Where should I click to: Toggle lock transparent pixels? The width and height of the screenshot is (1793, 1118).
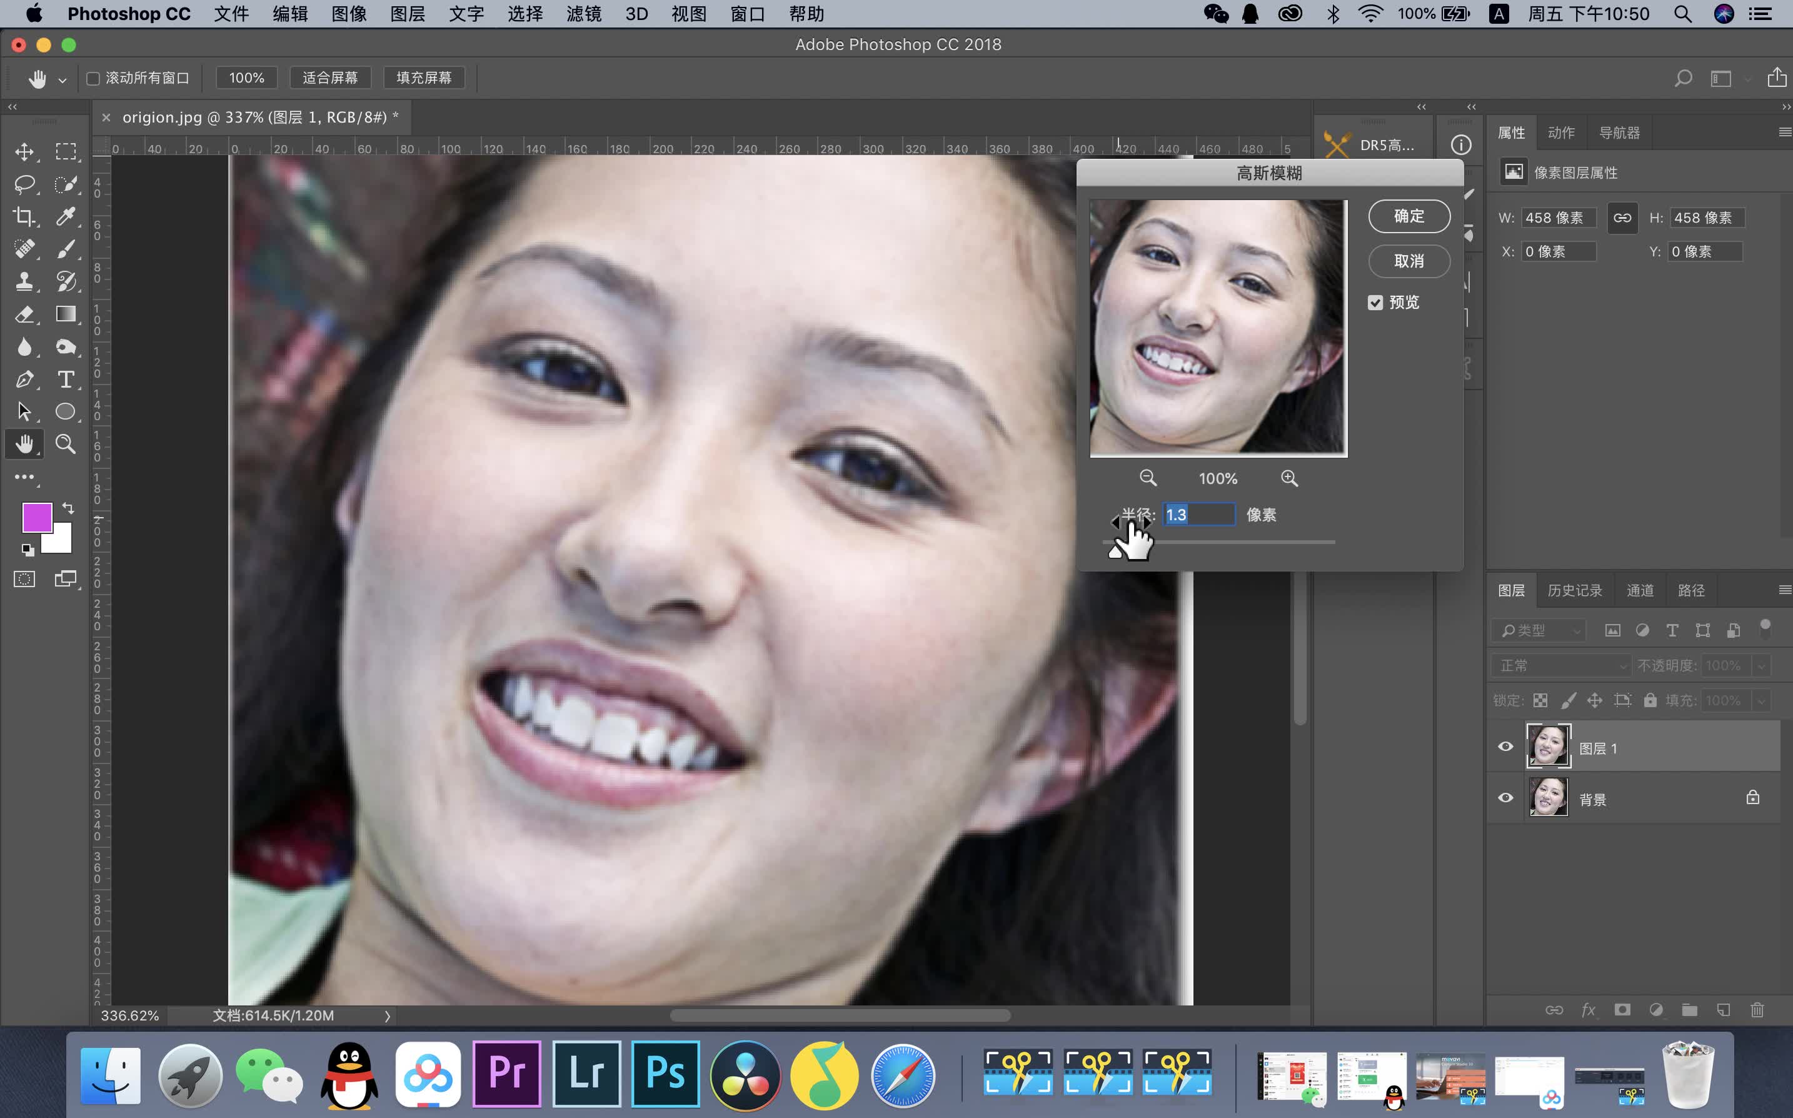click(1540, 700)
